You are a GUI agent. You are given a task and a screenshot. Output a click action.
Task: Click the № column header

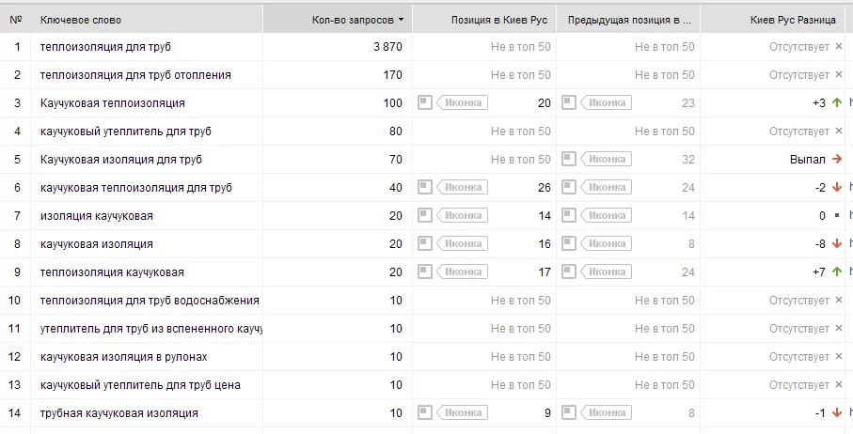[x=16, y=20]
